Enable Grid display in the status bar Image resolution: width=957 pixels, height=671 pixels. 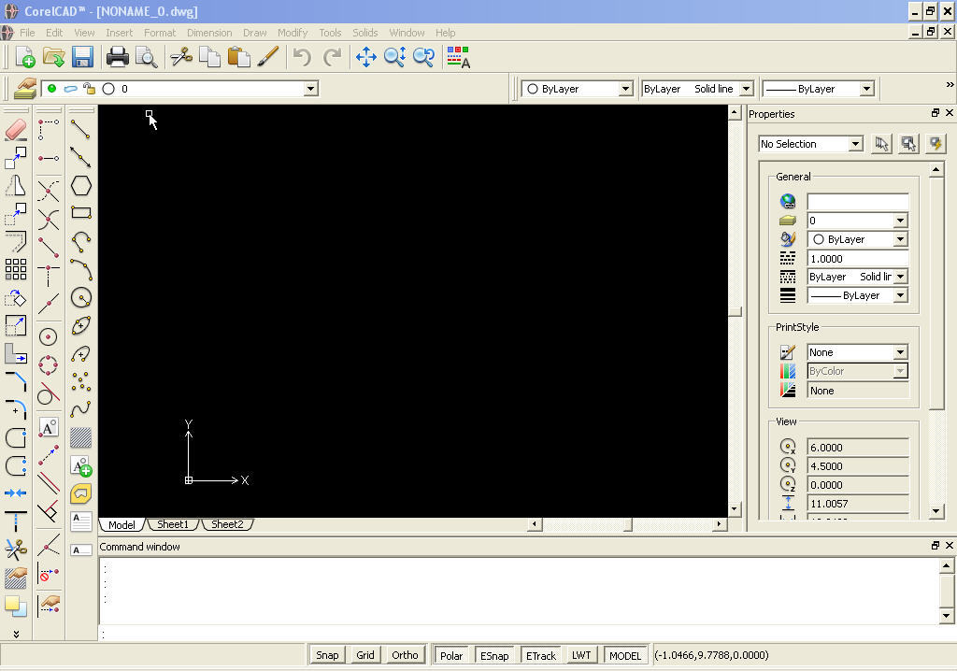pos(364,654)
